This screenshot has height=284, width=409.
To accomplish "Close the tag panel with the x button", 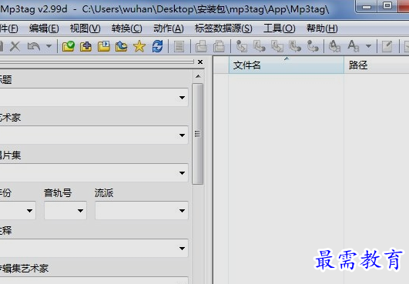I will (x=200, y=62).
